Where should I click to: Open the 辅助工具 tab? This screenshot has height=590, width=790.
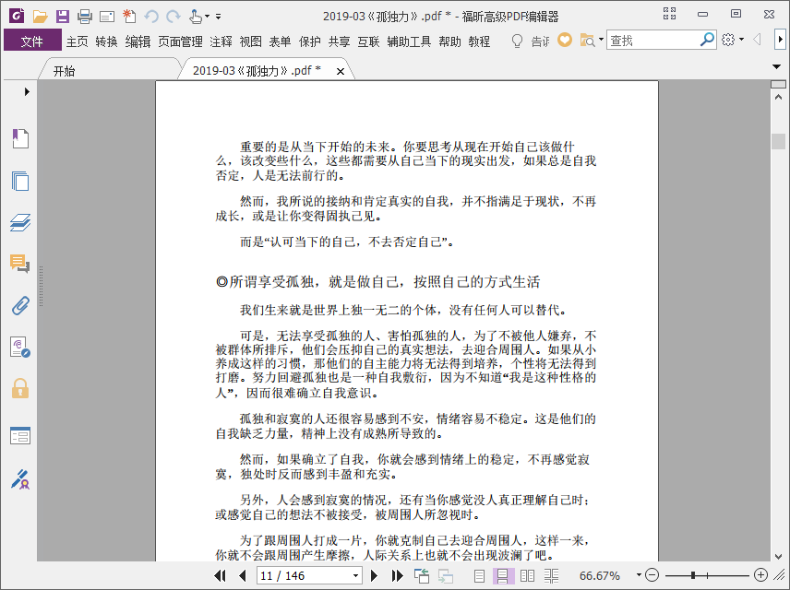coord(409,41)
